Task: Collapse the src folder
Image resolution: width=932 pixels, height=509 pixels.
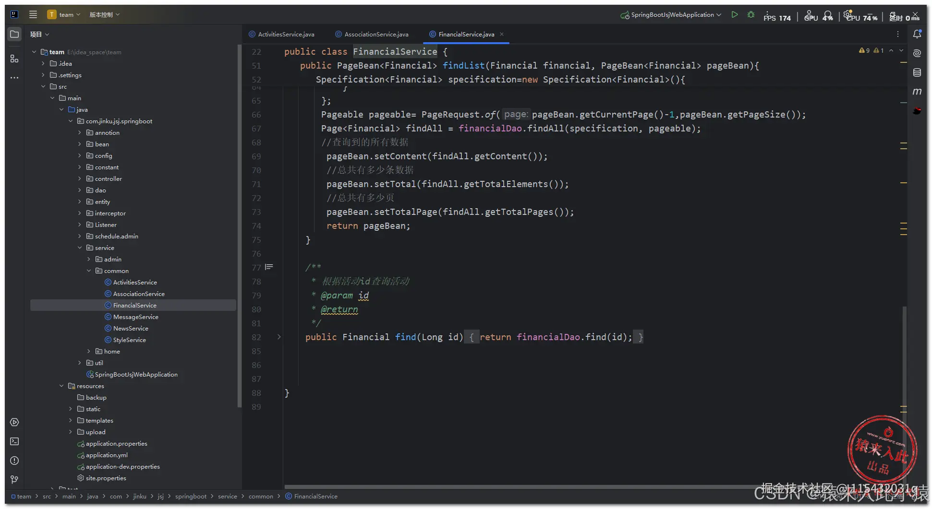Action: (x=43, y=86)
